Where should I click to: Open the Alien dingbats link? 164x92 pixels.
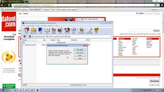[120, 41]
